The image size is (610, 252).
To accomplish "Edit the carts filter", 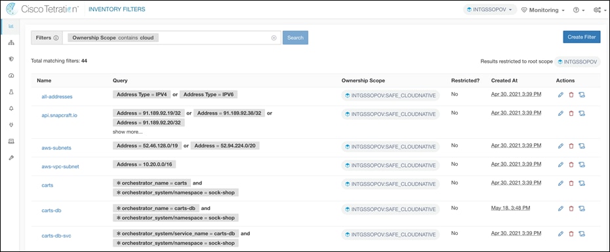I will click(561, 183).
